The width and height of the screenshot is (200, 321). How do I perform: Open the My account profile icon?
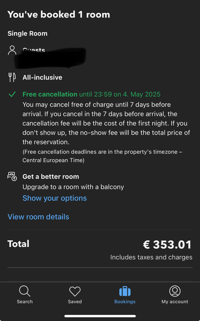(x=175, y=291)
